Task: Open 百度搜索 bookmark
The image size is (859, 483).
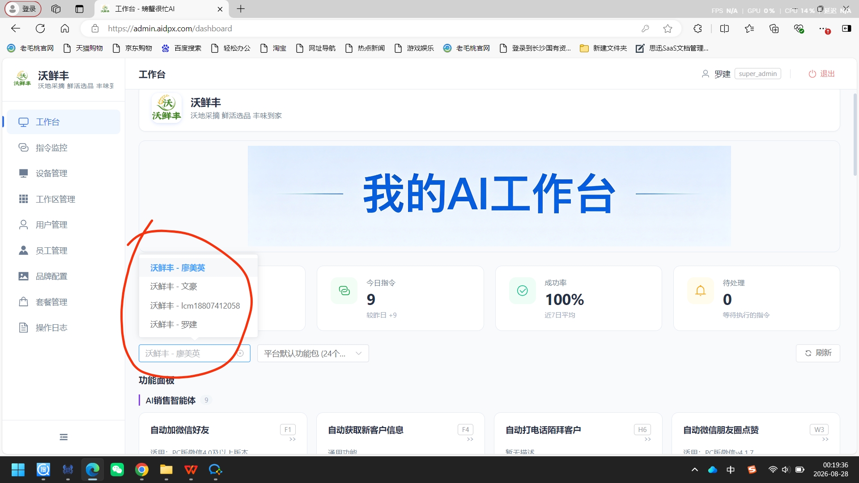Action: [x=181, y=48]
